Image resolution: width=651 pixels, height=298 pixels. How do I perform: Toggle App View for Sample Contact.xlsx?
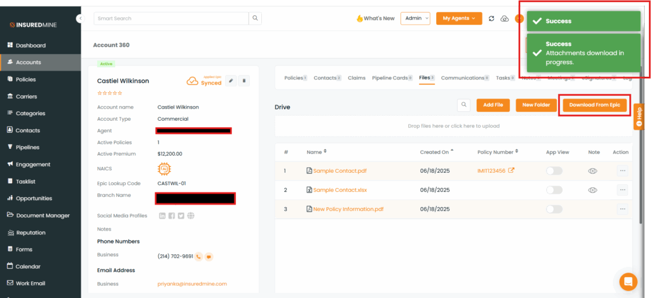coord(554,190)
